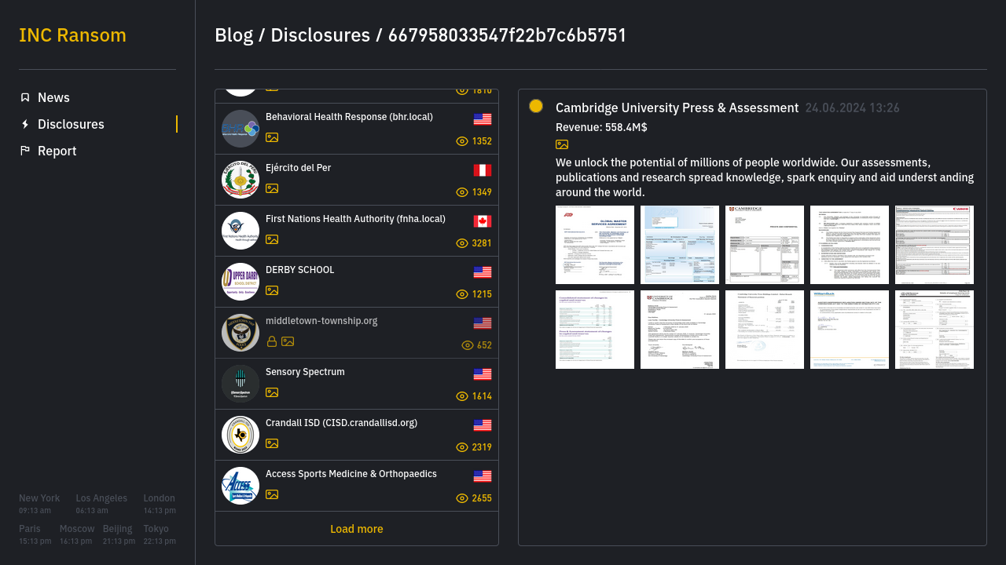This screenshot has width=1006, height=565.
Task: Click the Report flag icon
Action: (25, 151)
